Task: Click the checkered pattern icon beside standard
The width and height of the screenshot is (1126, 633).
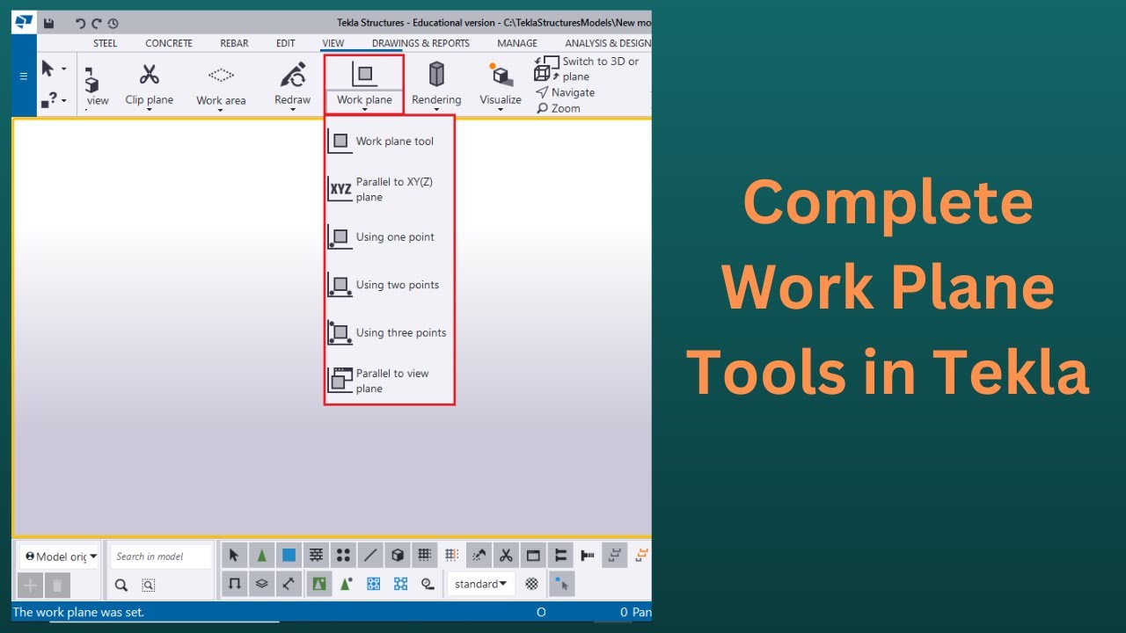Action: point(531,584)
